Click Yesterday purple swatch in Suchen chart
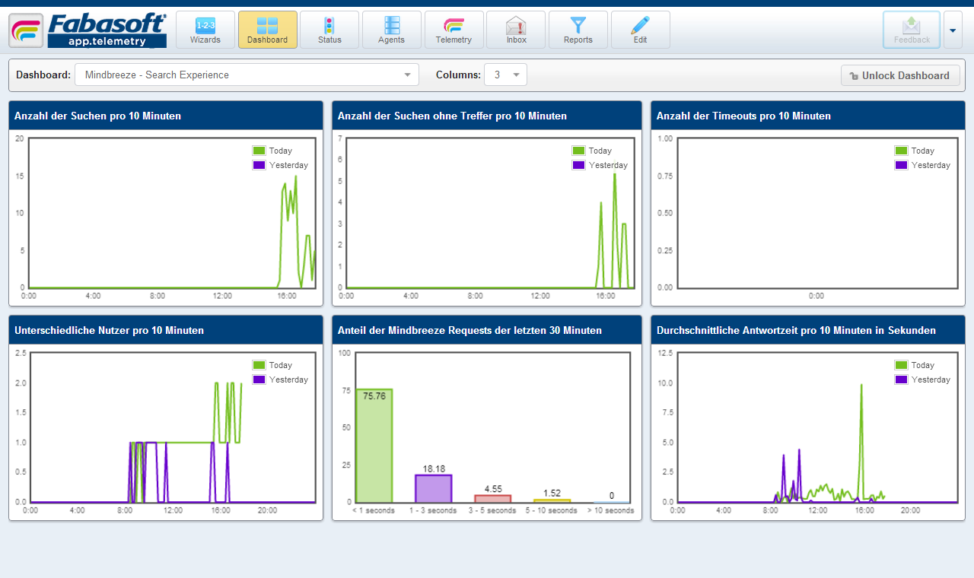The width and height of the screenshot is (974, 578). tap(259, 165)
